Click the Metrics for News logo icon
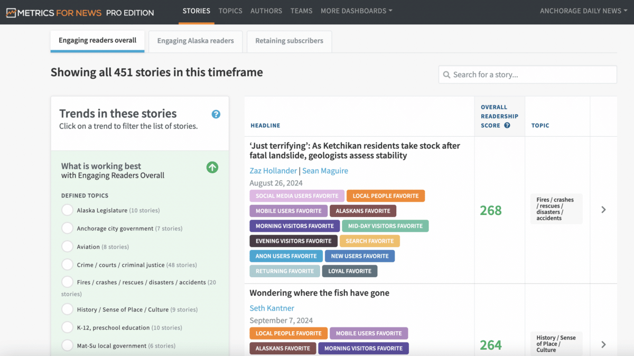 coord(11,13)
